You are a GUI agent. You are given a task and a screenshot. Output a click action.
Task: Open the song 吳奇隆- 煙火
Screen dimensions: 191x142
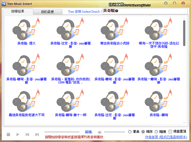tap(26, 43)
